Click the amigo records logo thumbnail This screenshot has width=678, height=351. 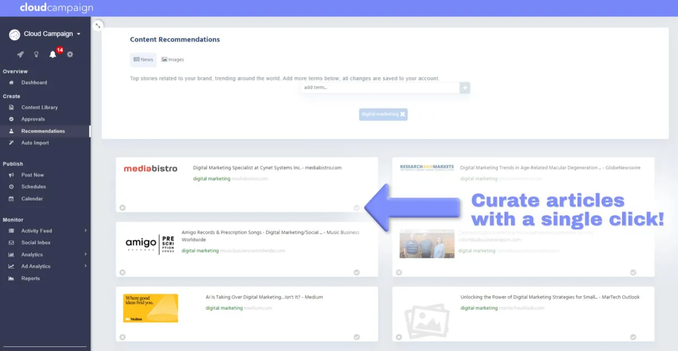point(150,243)
